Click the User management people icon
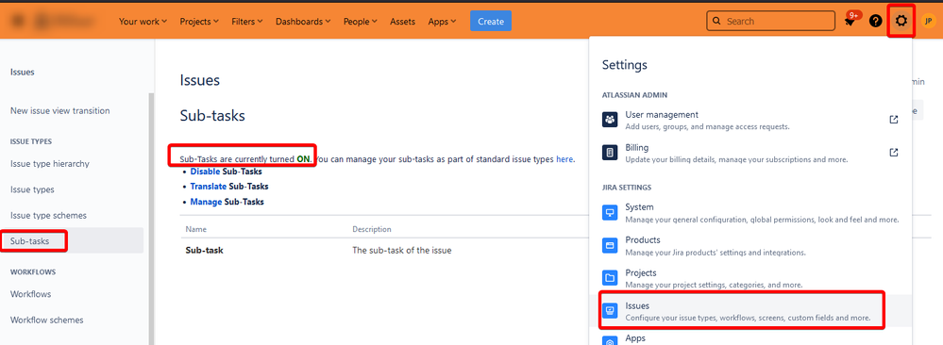Screen dimensions: 943x345 [610, 120]
